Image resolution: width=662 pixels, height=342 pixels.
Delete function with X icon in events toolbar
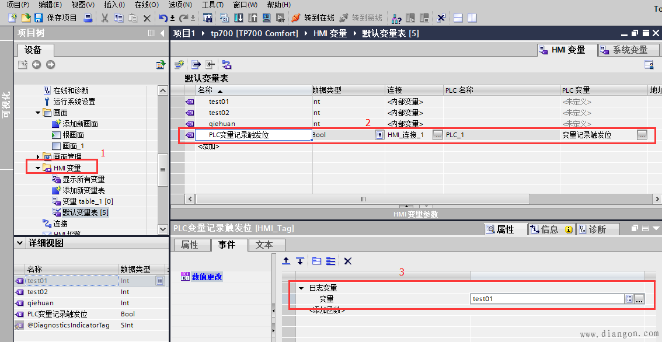coord(348,261)
